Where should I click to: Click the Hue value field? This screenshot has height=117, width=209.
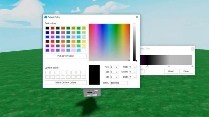coord(113,67)
